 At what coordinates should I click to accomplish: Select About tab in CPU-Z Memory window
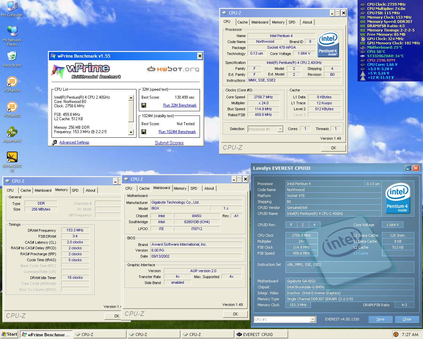91,190
